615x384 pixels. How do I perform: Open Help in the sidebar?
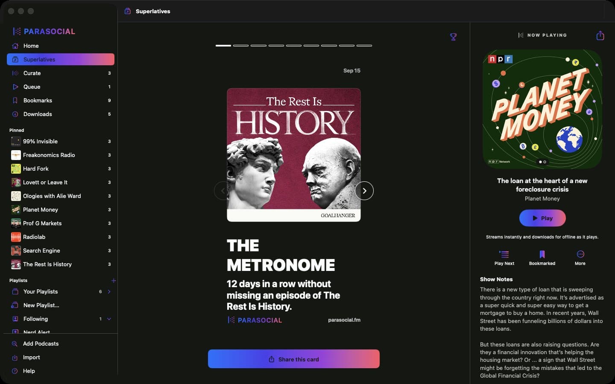point(61,371)
